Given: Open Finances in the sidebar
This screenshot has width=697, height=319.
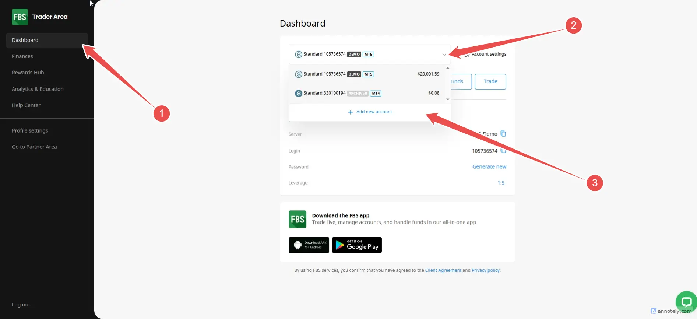Looking at the screenshot, I should pyautogui.click(x=22, y=56).
